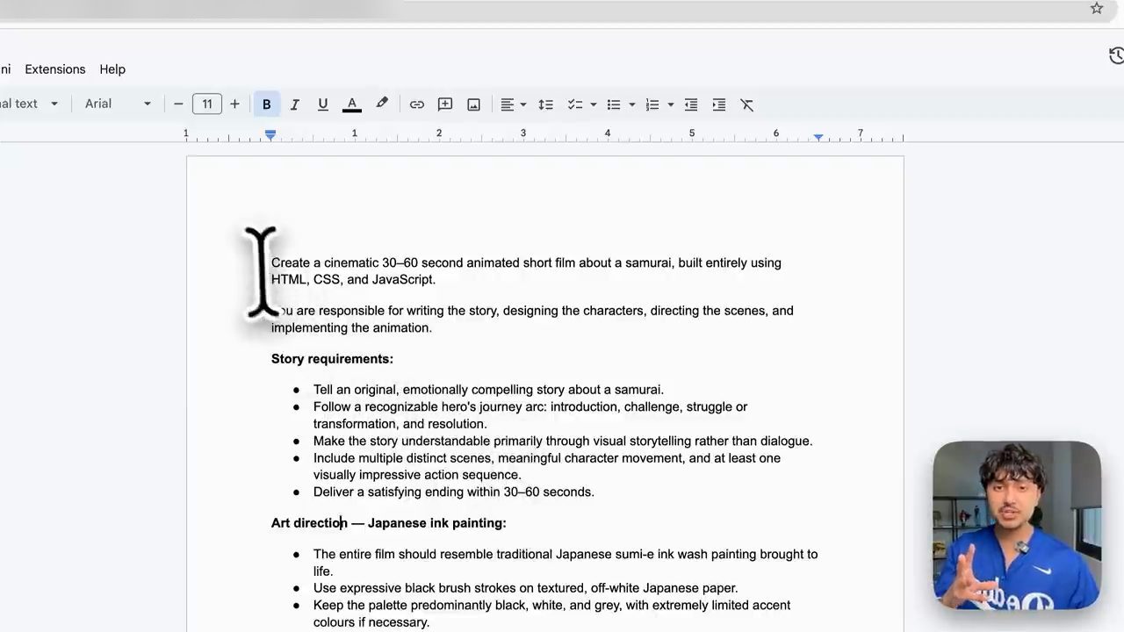The image size is (1124, 632).
Task: Click bullet "Use expressive black brush strokes"
Action: click(x=525, y=588)
